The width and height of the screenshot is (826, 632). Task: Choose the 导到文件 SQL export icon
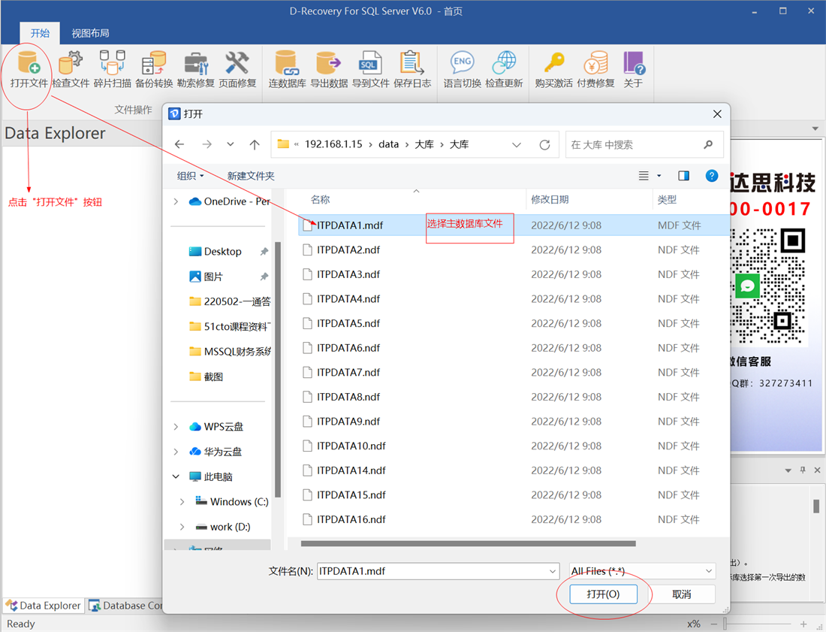pyautogui.click(x=370, y=69)
